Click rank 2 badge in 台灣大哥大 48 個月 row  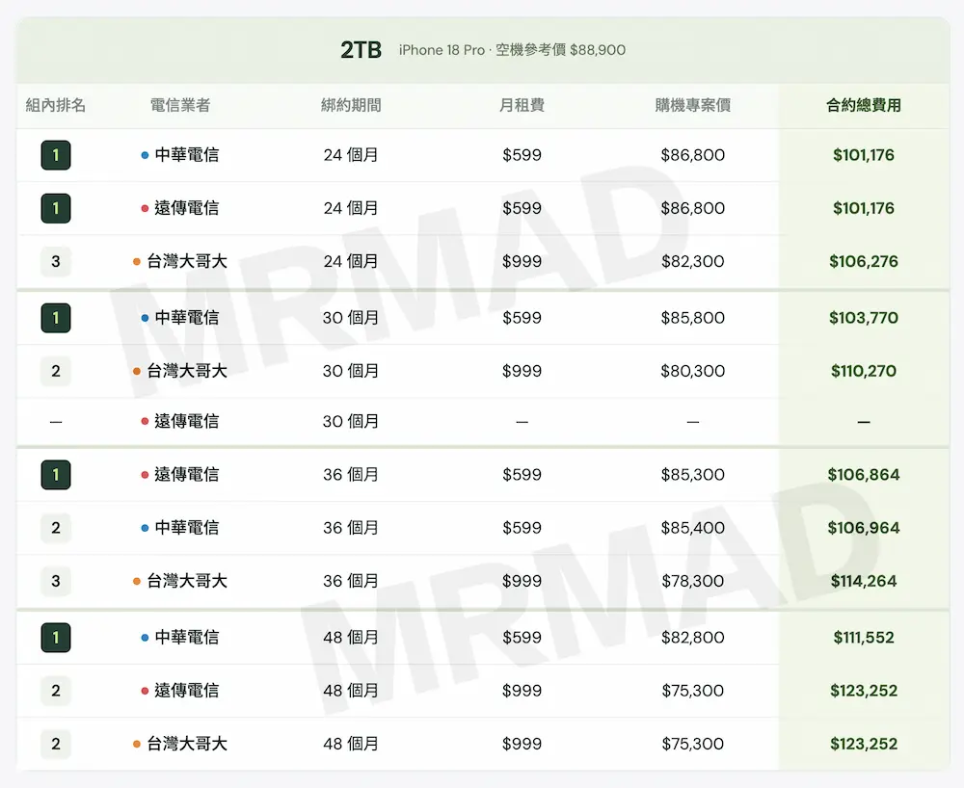click(56, 744)
